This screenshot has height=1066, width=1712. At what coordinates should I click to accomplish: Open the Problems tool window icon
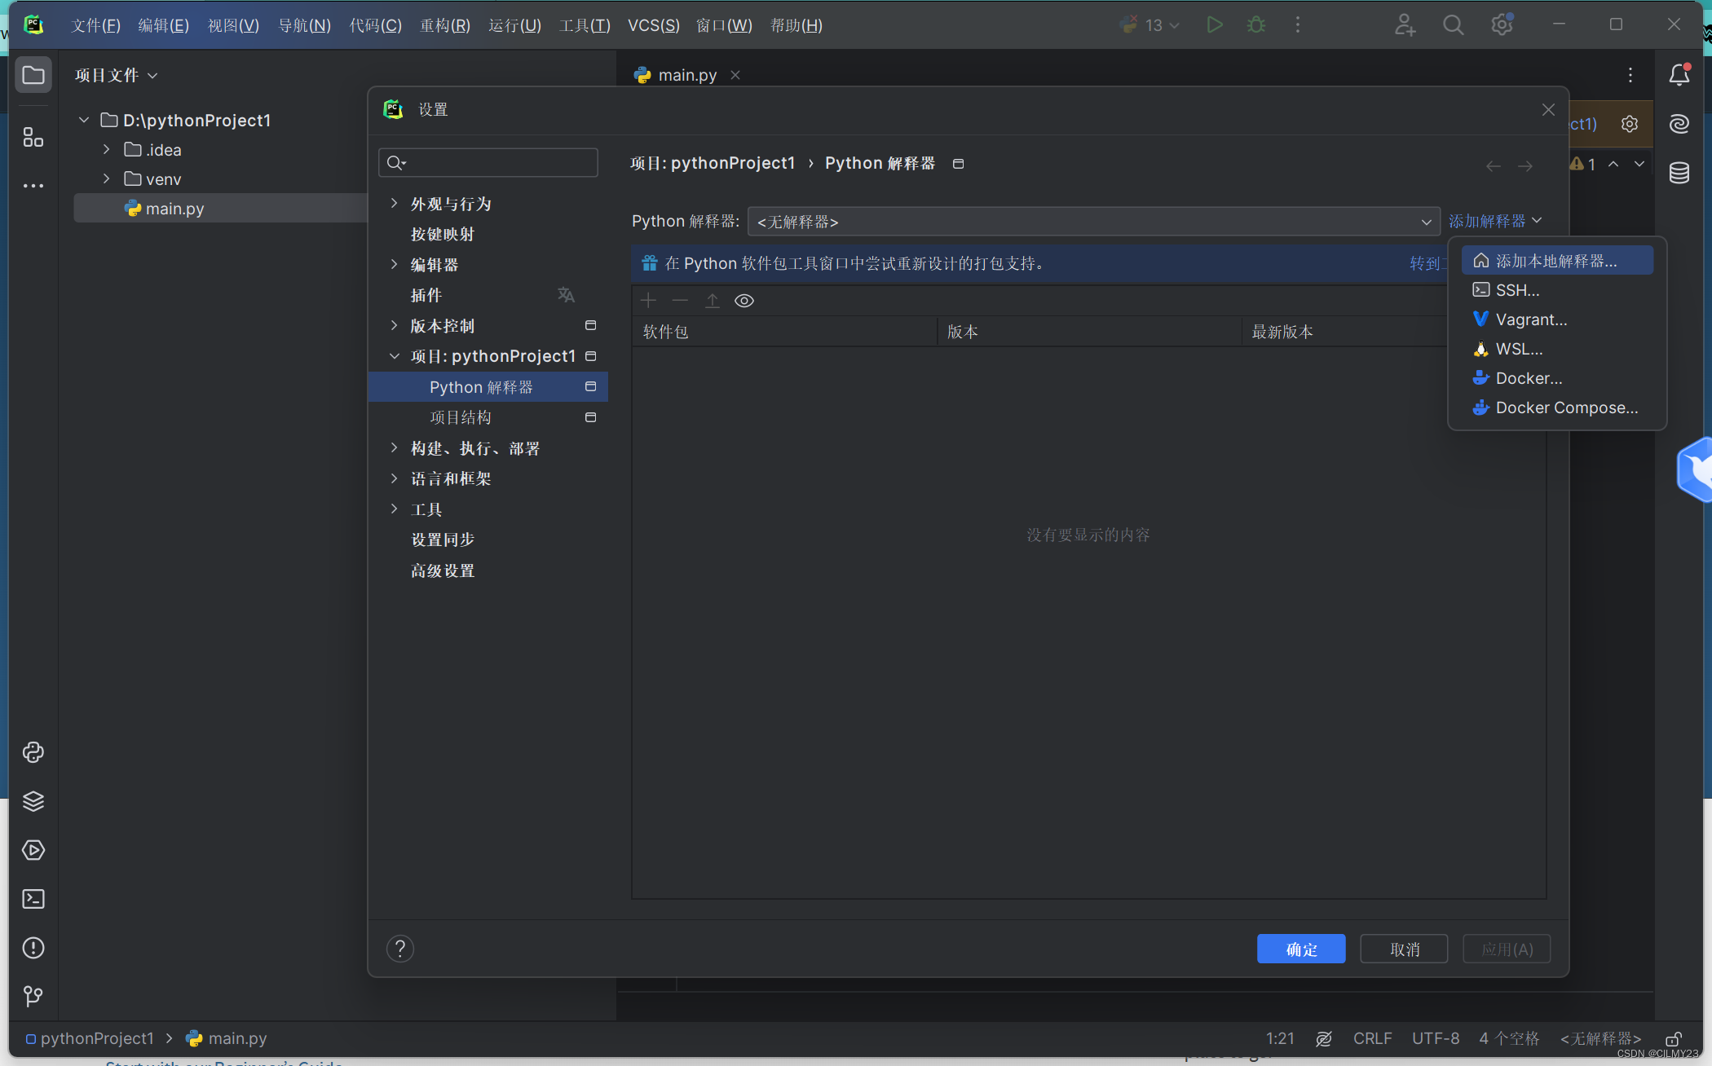coord(33,948)
